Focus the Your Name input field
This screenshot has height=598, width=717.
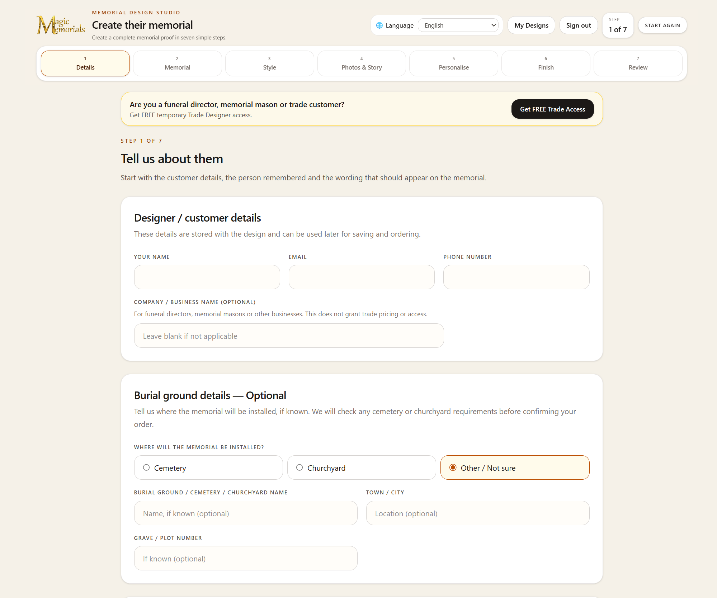pyautogui.click(x=207, y=277)
